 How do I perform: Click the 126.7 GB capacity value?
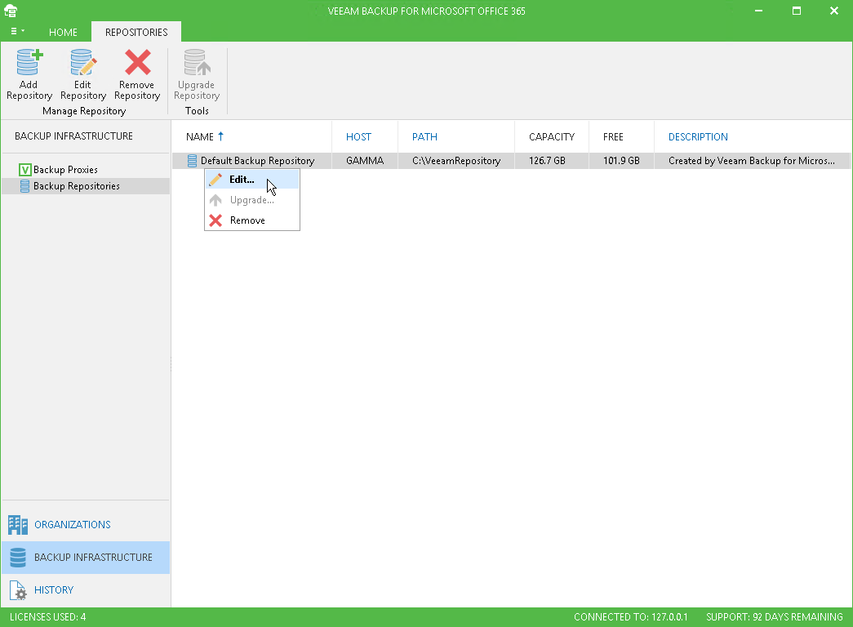pos(547,161)
